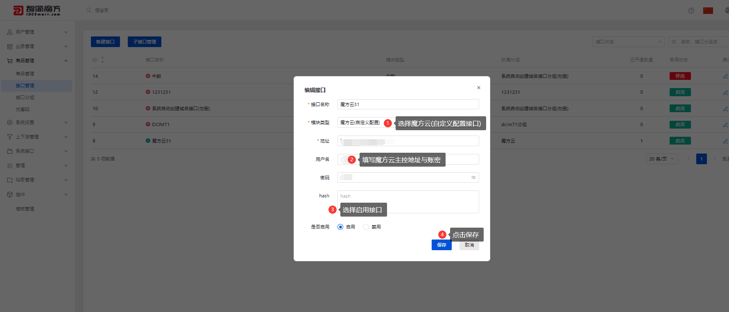Select the 禁用 radio button
Image resolution: width=729 pixels, height=312 pixels.
(366, 227)
